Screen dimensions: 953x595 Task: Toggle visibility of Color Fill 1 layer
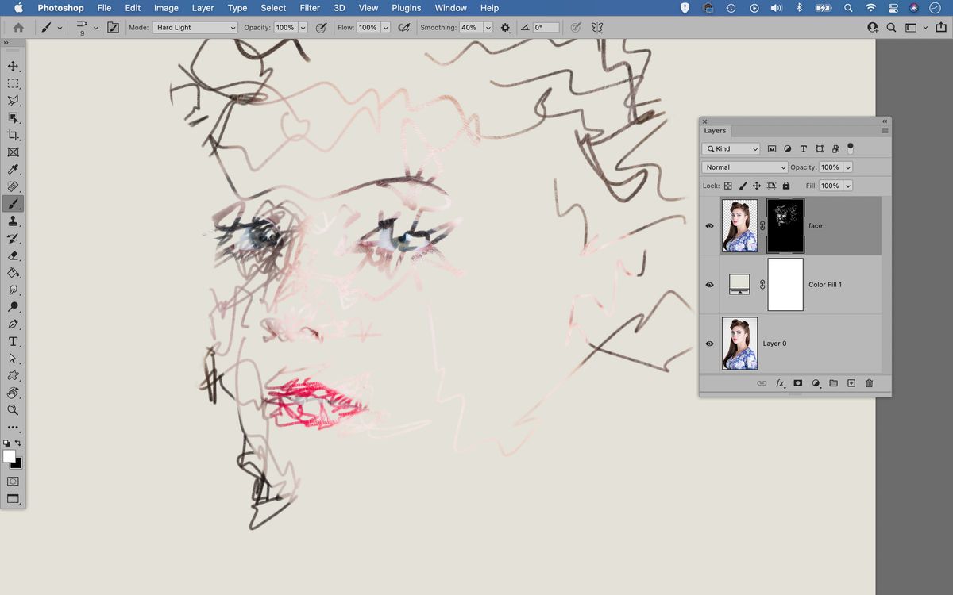coord(709,284)
